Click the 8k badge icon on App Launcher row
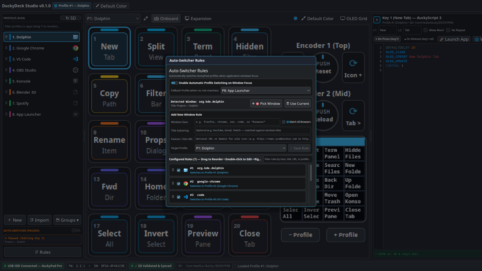This screenshot has width=482, height=271. 75,114
